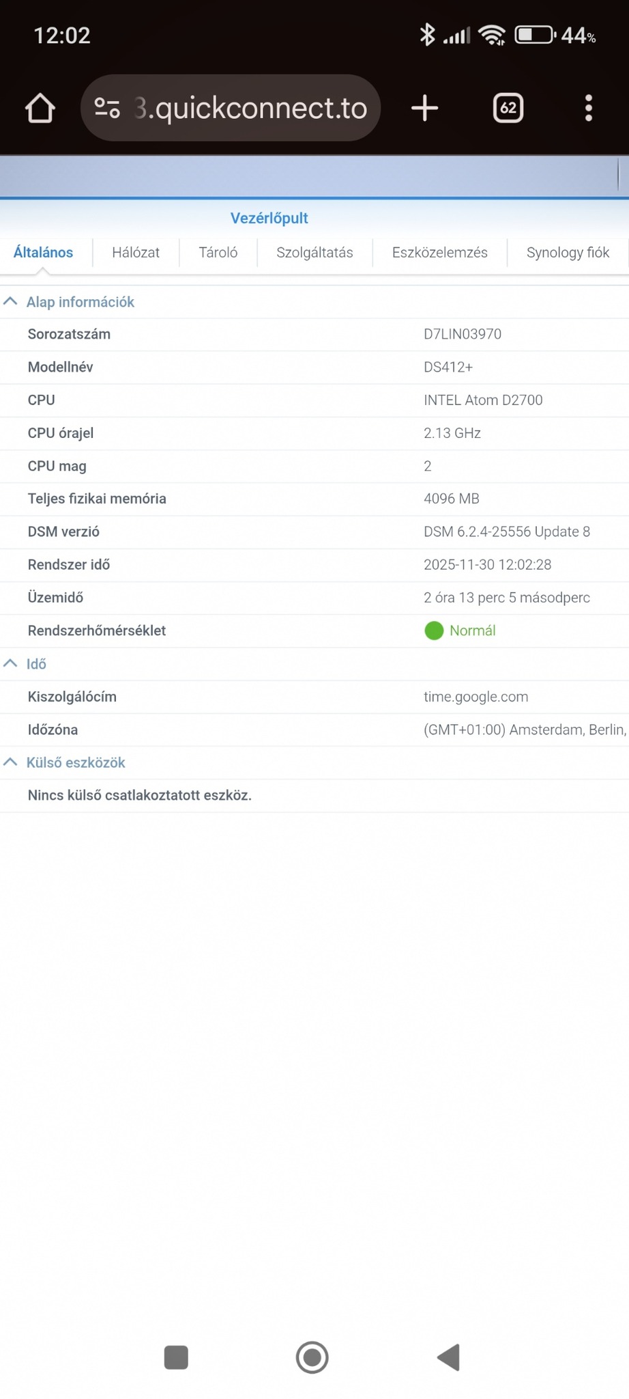Screen dimensions: 629x1399
Task: Open site info icon in address bar
Action: (x=107, y=108)
